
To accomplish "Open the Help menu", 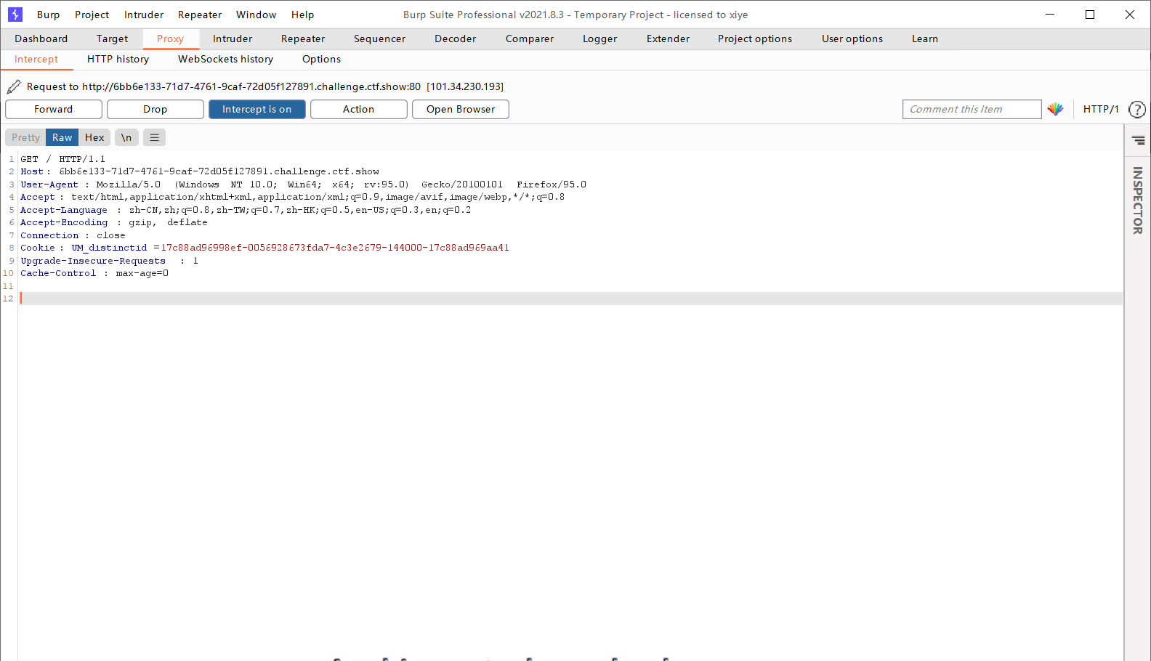I will pos(302,15).
